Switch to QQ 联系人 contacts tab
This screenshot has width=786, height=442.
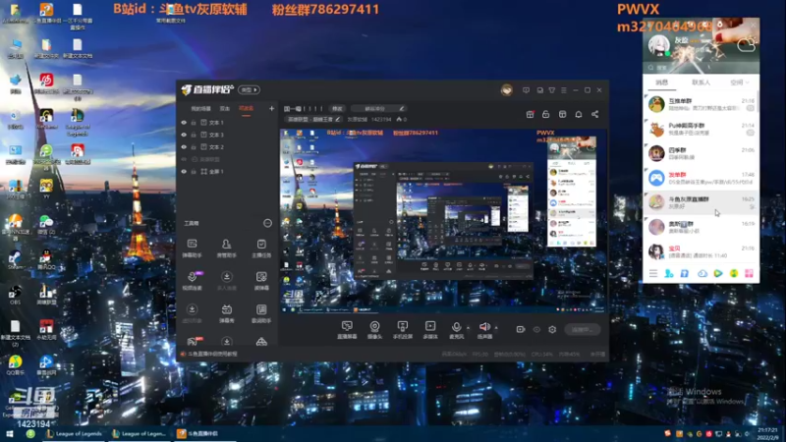coord(701,83)
